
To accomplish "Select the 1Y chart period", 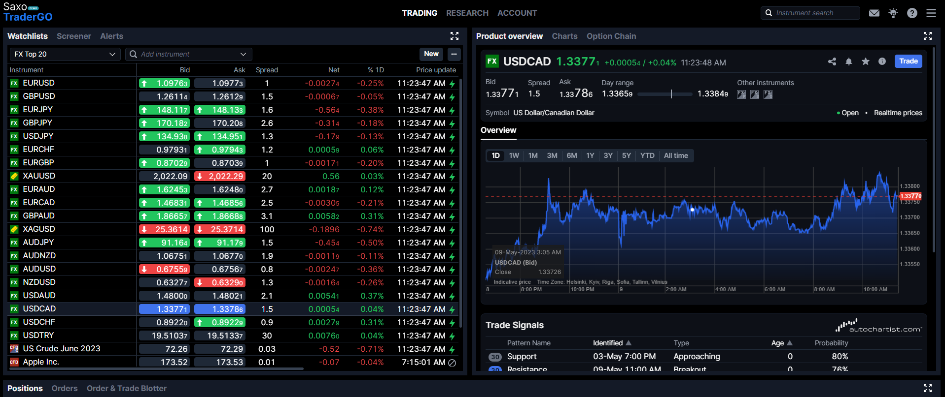I will pos(590,155).
